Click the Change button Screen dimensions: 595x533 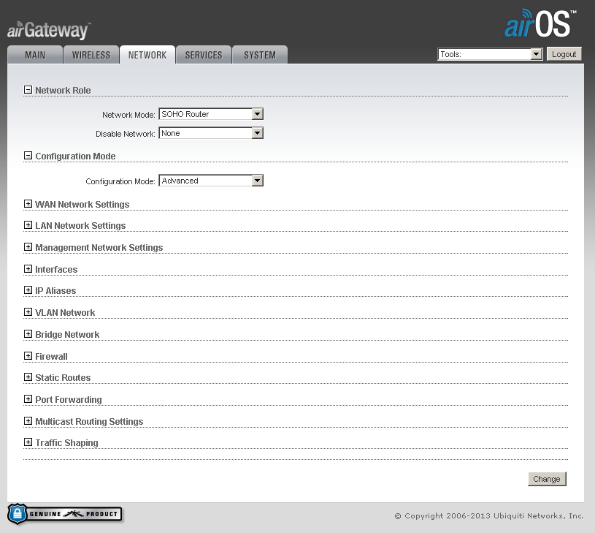pos(547,479)
